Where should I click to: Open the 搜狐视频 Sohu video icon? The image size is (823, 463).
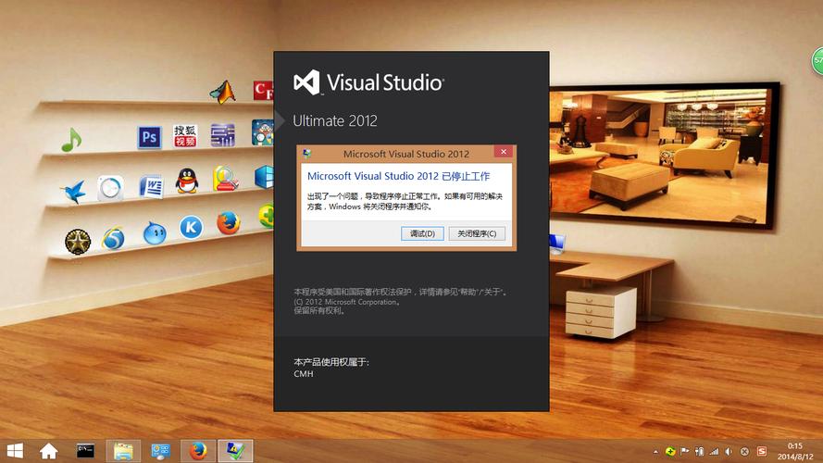(x=185, y=135)
